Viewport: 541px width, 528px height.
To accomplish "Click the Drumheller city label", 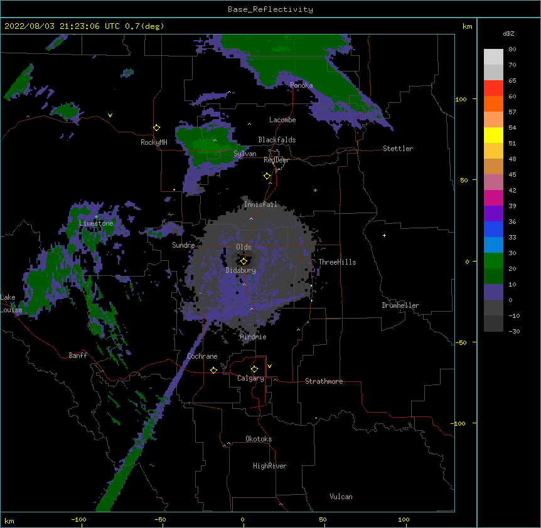I will click(400, 305).
